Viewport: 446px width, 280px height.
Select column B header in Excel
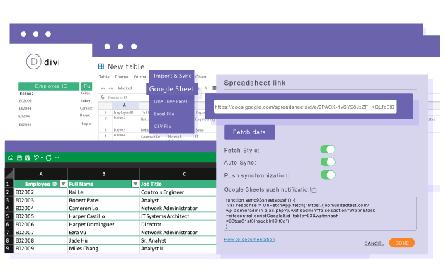(x=104, y=174)
